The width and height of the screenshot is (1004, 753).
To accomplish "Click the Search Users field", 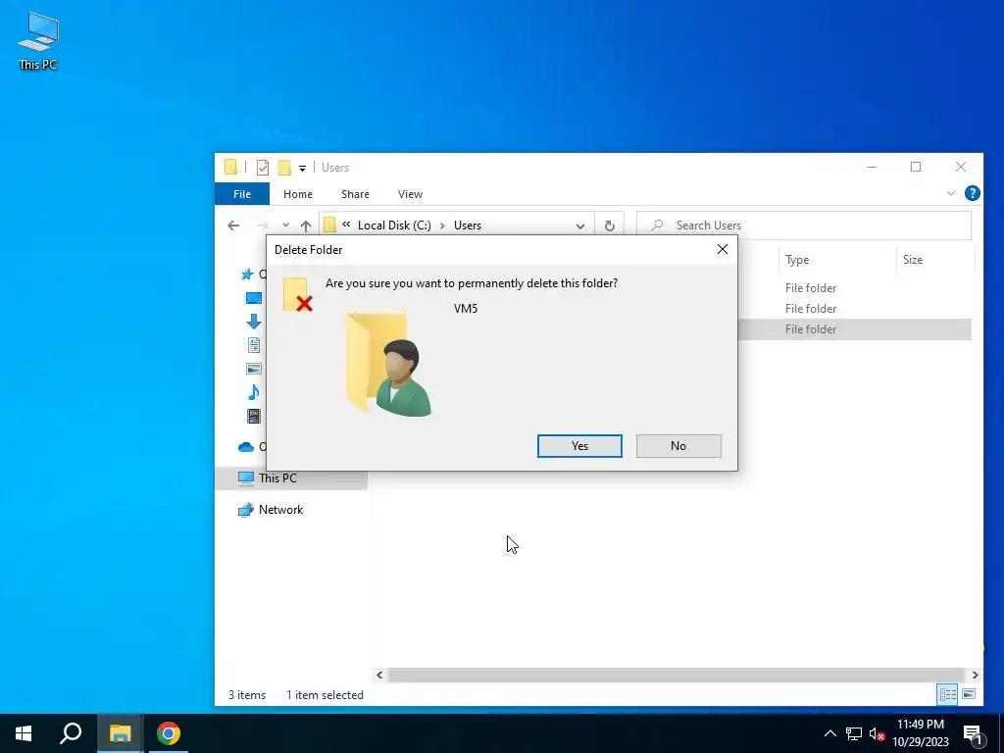I will coord(804,226).
